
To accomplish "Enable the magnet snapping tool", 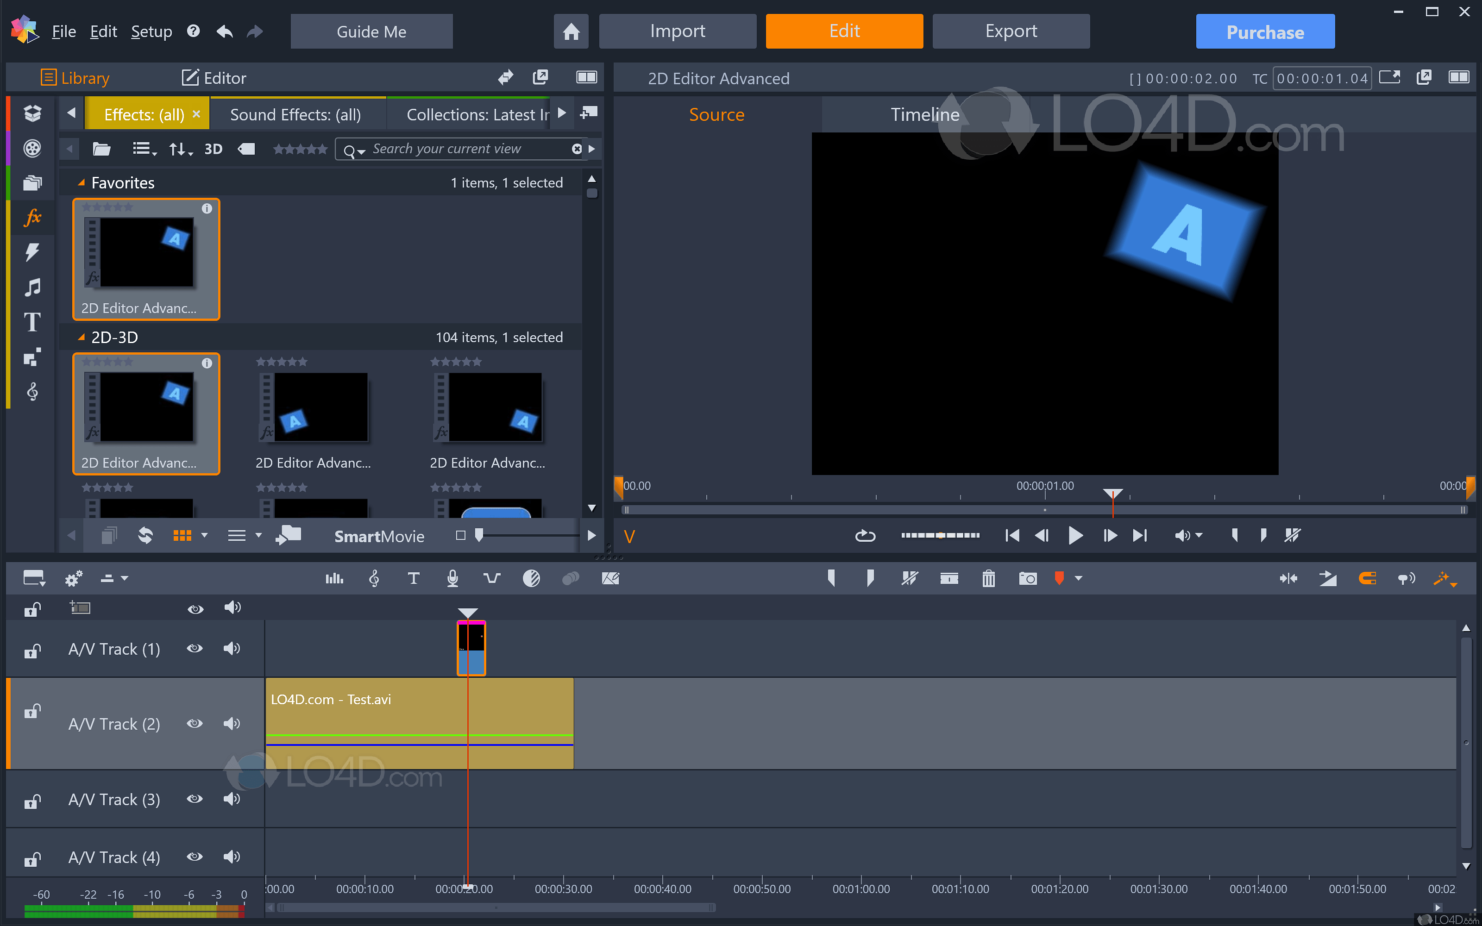I will click(x=1368, y=578).
